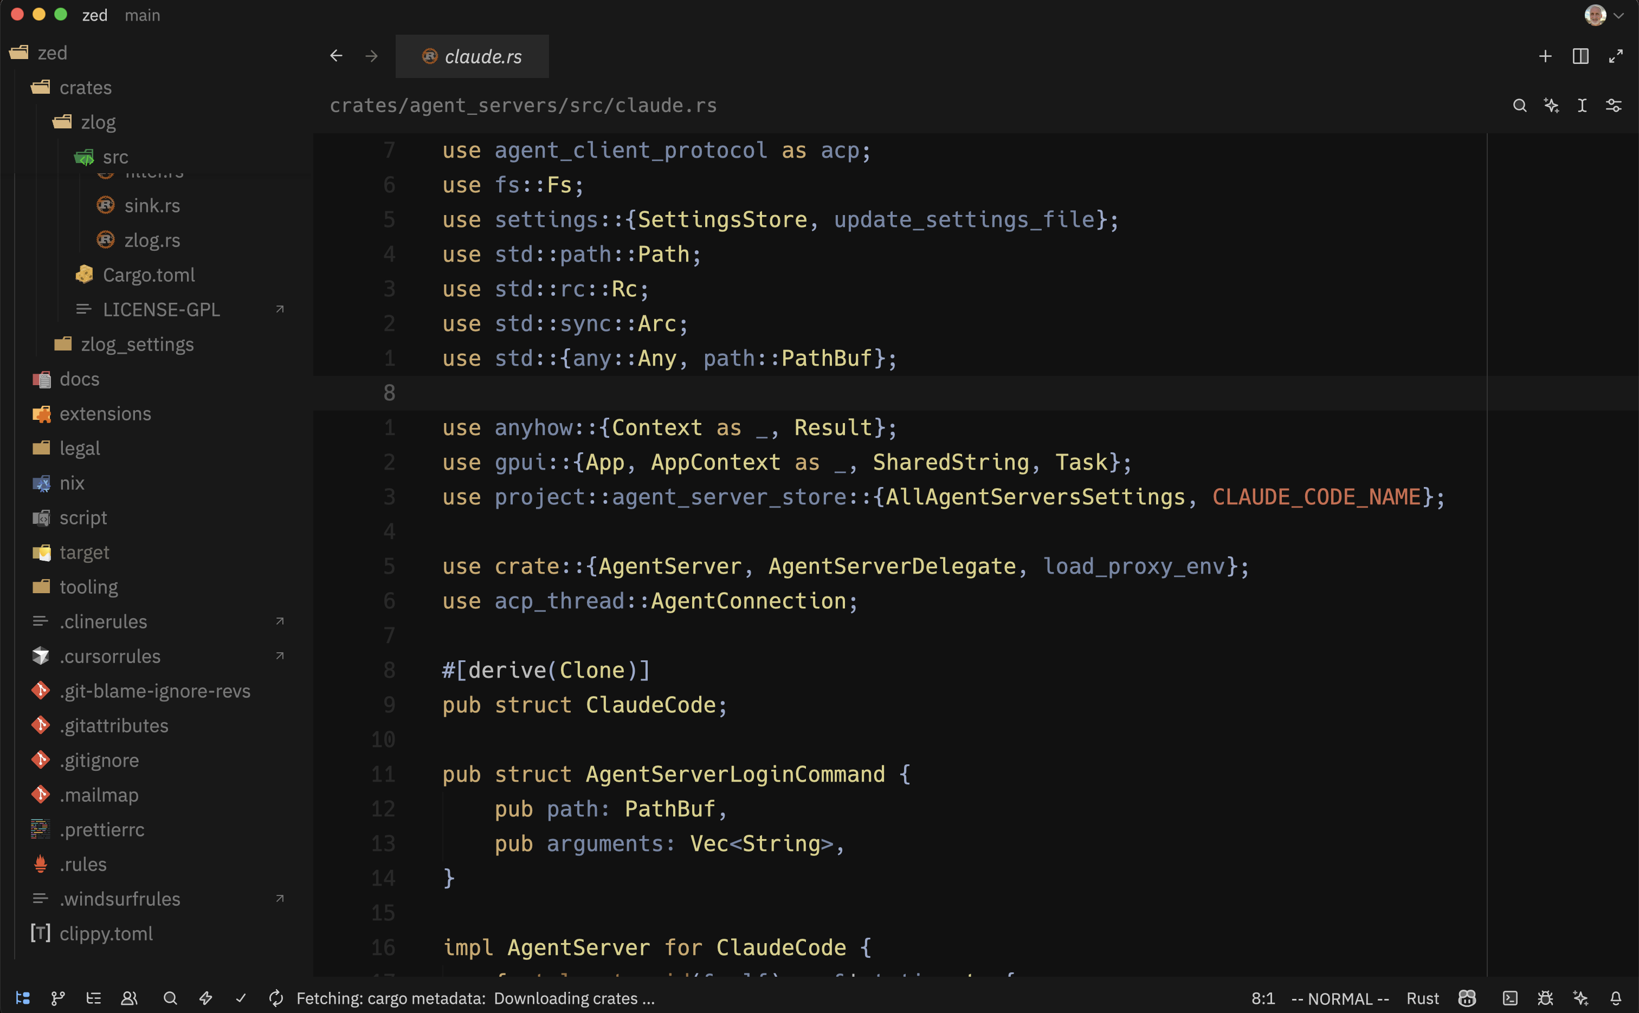Open buffer search magnifier in editor toolbar
Image resolution: width=1639 pixels, height=1013 pixels.
click(1520, 105)
